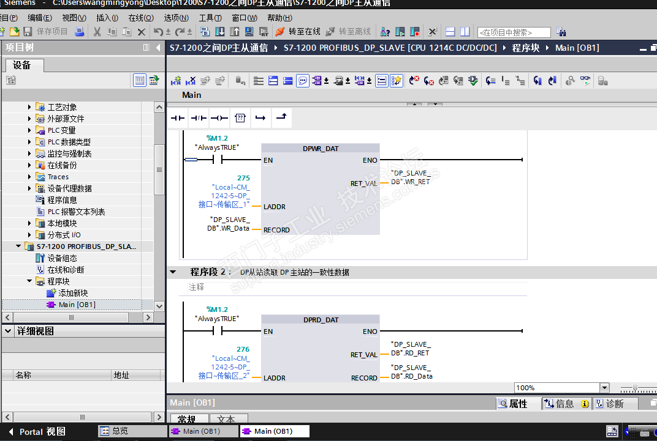Insert a normally open contact

pos(178,118)
